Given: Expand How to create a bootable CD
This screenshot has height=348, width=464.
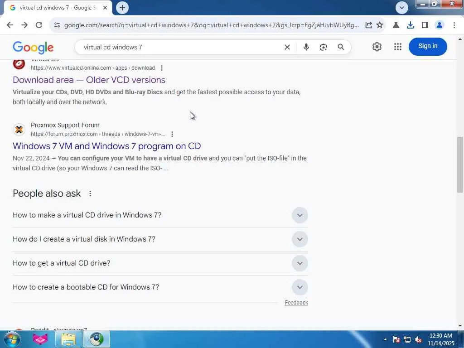Looking at the screenshot, I should pyautogui.click(x=160, y=287).
